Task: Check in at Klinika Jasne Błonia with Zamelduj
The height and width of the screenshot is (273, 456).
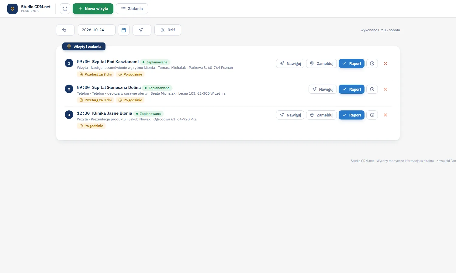Action: point(322,115)
